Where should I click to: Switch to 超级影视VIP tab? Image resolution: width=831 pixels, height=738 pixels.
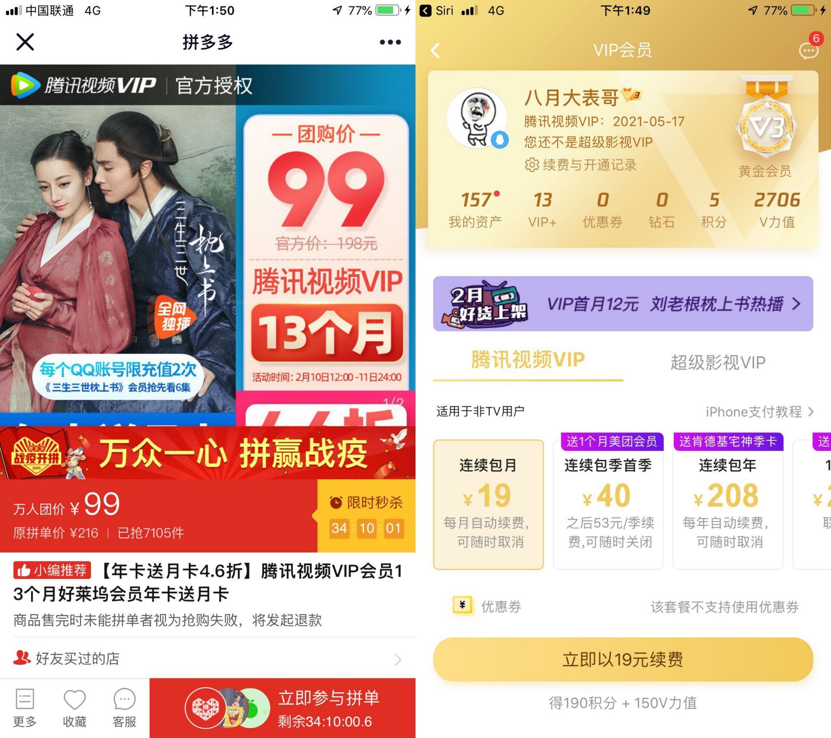718,362
